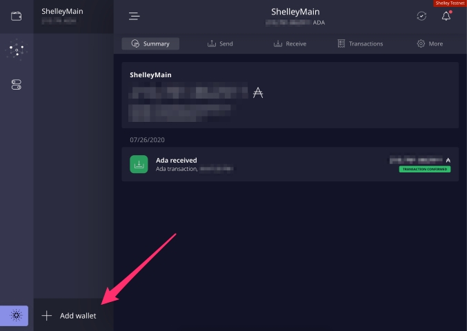Click the Transaction Confirmed badge
This screenshot has width=467, height=331.
[424, 169]
